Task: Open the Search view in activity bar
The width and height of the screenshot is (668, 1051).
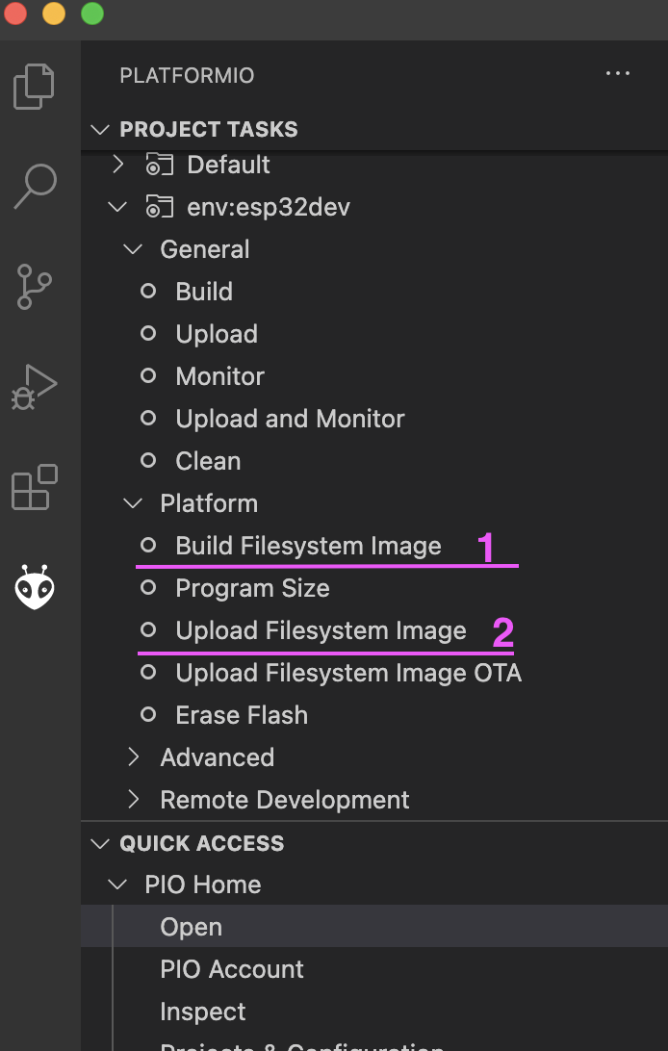Action: pos(35,186)
